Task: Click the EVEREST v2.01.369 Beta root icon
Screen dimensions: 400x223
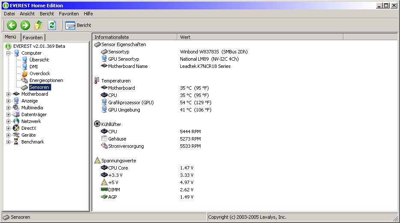Action: point(8,46)
